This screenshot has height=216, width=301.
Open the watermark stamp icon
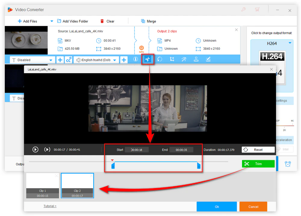(x=196, y=59)
